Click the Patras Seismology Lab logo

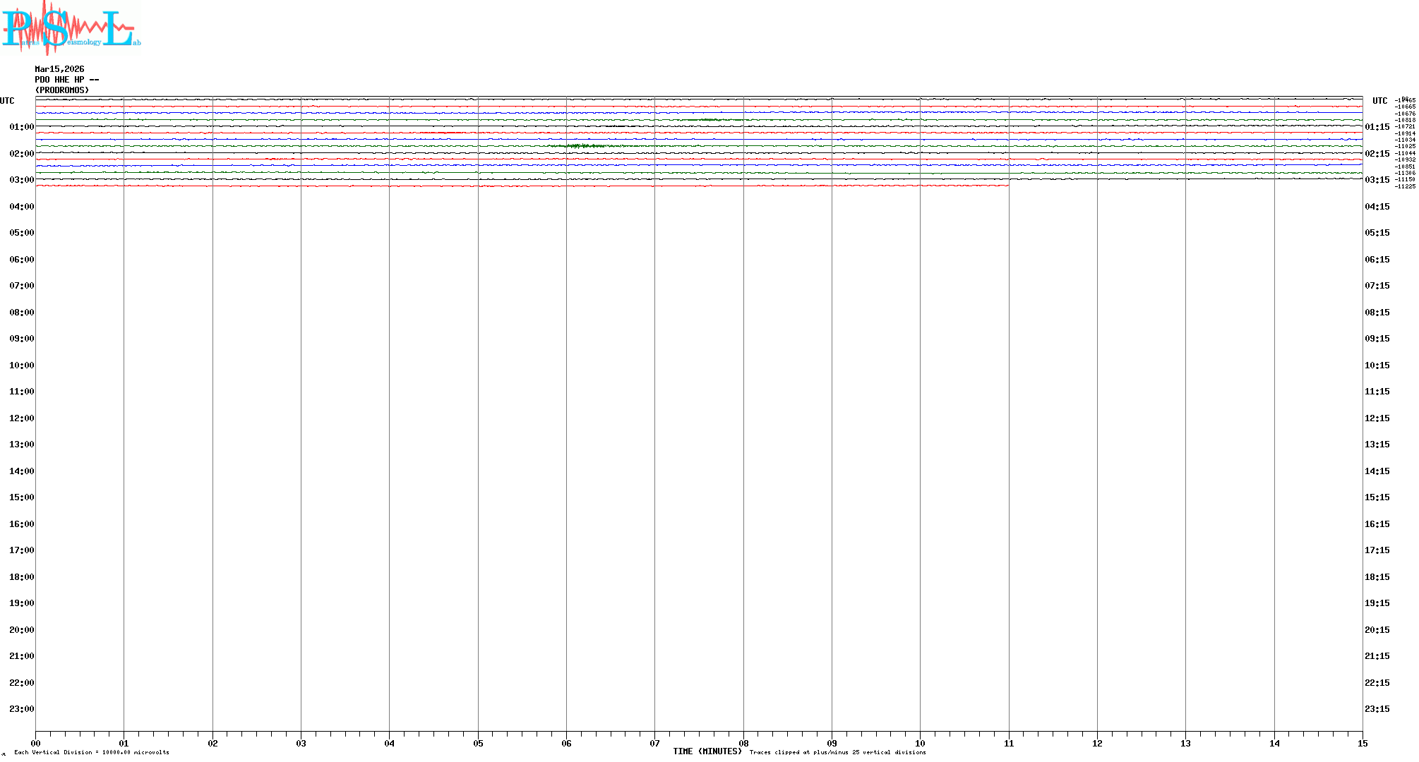pyautogui.click(x=71, y=27)
